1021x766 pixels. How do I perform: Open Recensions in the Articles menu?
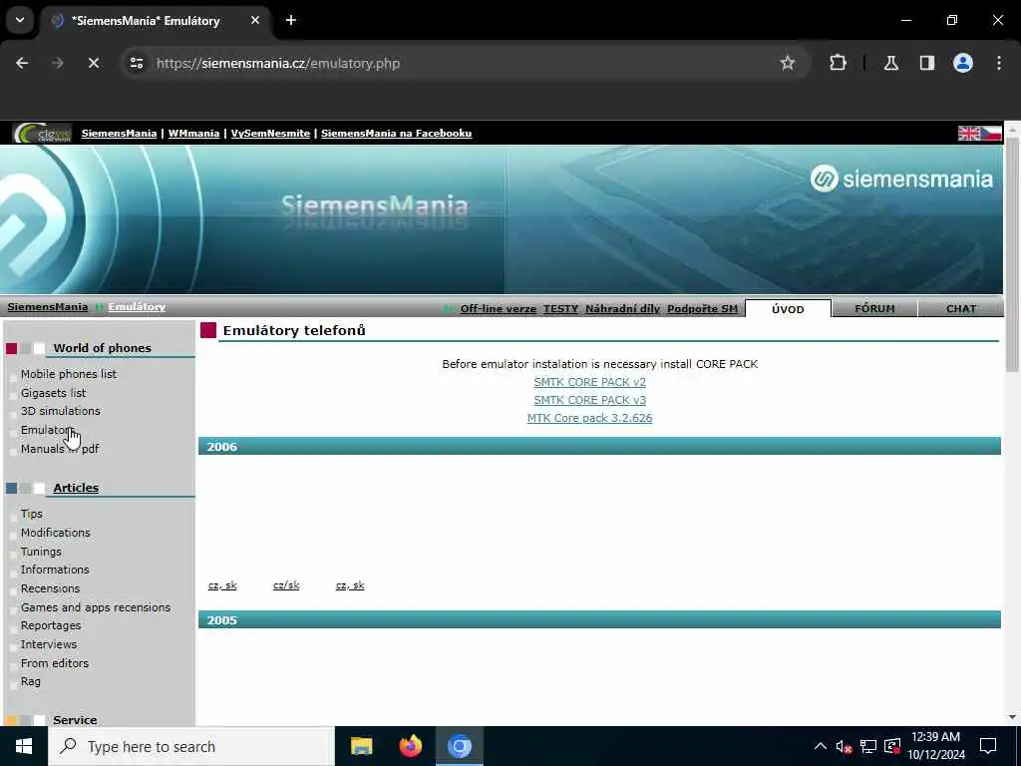[50, 588]
